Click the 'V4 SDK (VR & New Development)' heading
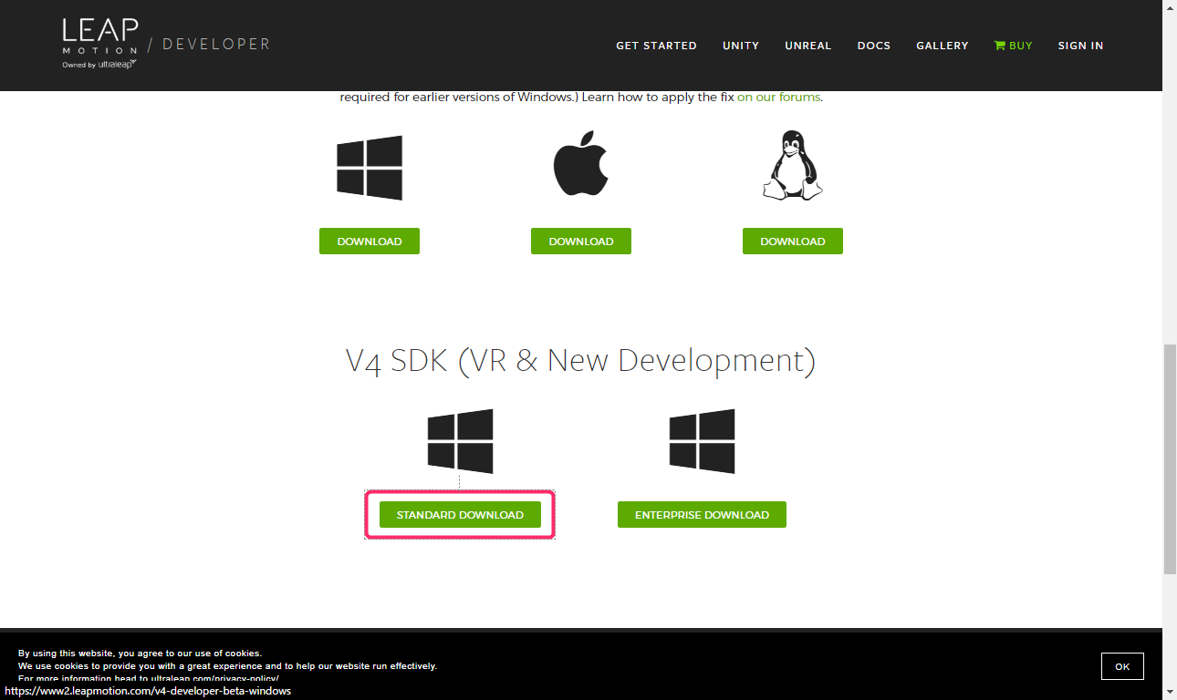The height and width of the screenshot is (700, 1177). click(x=580, y=362)
